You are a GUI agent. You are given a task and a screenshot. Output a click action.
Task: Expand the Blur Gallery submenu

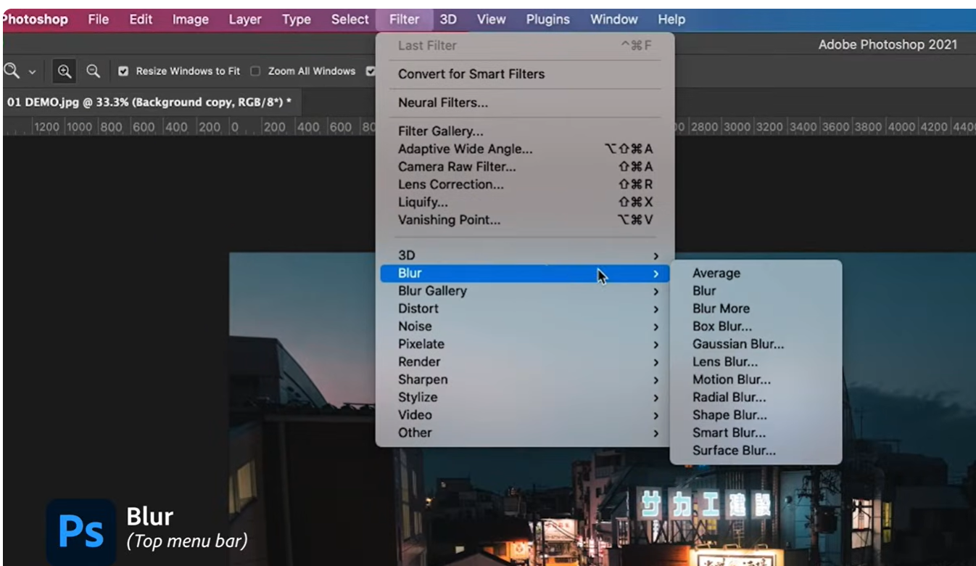(432, 291)
